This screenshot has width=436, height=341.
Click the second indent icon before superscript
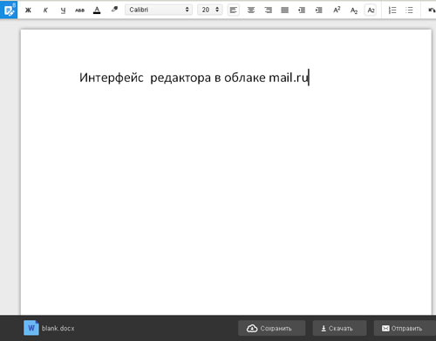319,10
